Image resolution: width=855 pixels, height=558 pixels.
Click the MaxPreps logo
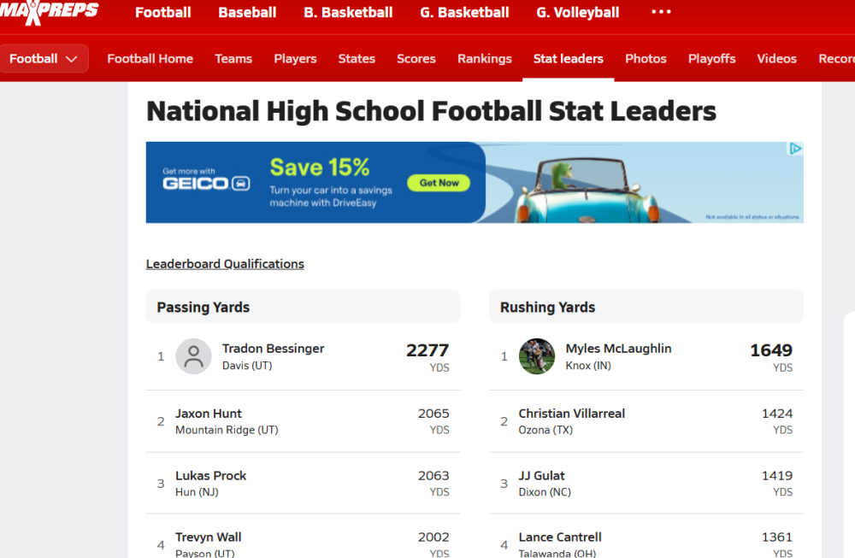click(x=48, y=12)
